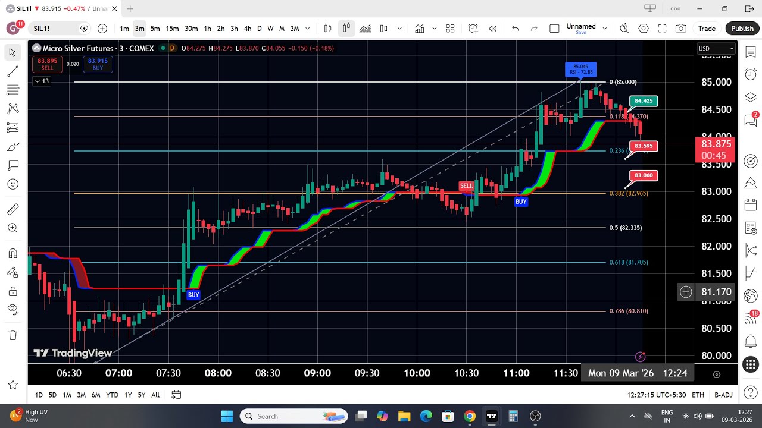762x428 pixels.
Task: Select the 4h timeframe
Action: pos(248,29)
